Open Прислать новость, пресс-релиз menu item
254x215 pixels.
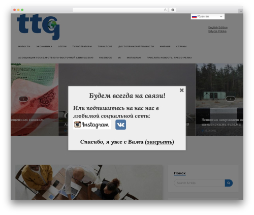[x=169, y=57]
